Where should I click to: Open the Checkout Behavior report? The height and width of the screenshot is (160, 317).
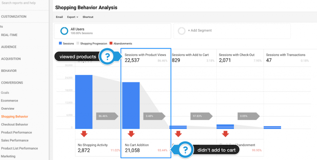(15, 124)
